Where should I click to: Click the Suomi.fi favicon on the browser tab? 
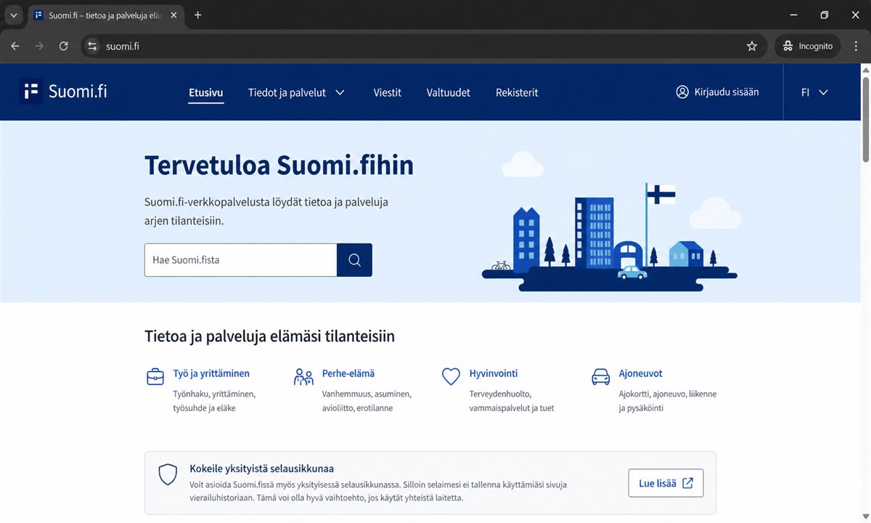tap(38, 15)
